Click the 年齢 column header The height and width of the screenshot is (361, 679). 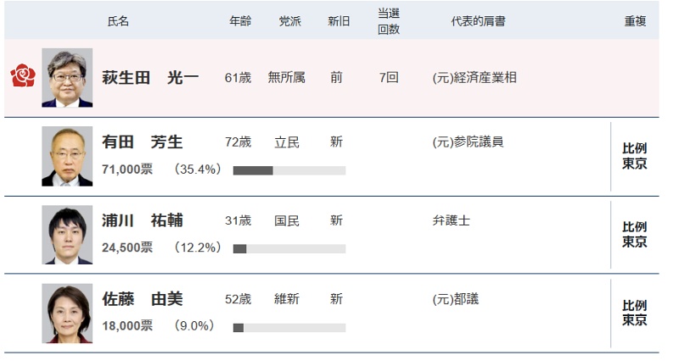240,21
